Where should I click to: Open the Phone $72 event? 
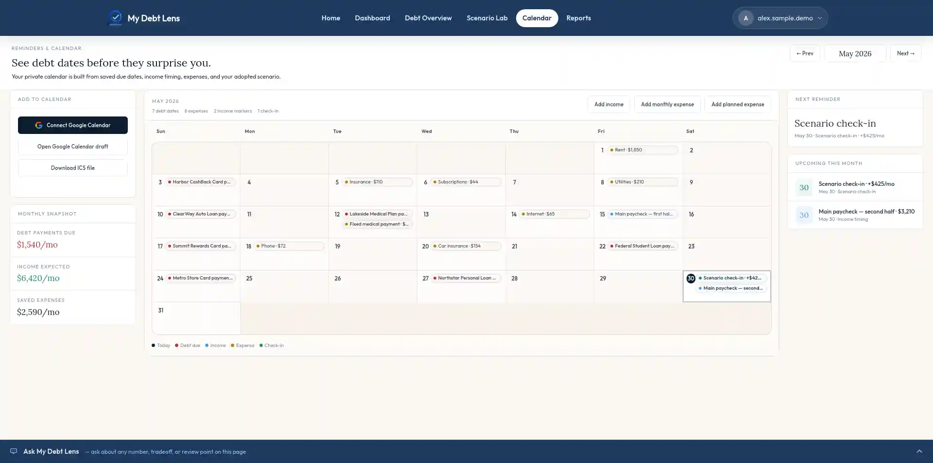(x=289, y=246)
